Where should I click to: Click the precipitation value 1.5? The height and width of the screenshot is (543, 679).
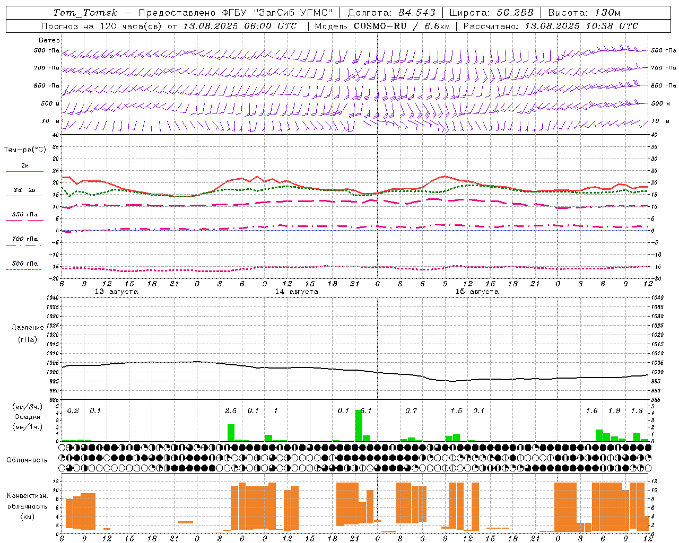(x=456, y=410)
